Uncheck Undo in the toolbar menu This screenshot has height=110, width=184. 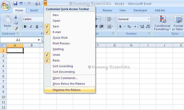[70, 55]
